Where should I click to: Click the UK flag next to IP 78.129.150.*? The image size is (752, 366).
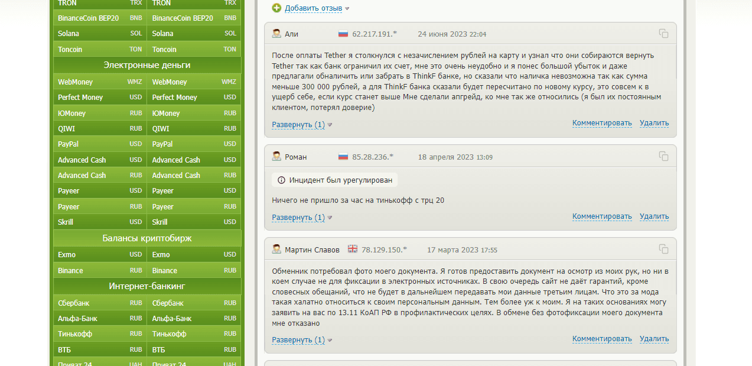(x=352, y=249)
